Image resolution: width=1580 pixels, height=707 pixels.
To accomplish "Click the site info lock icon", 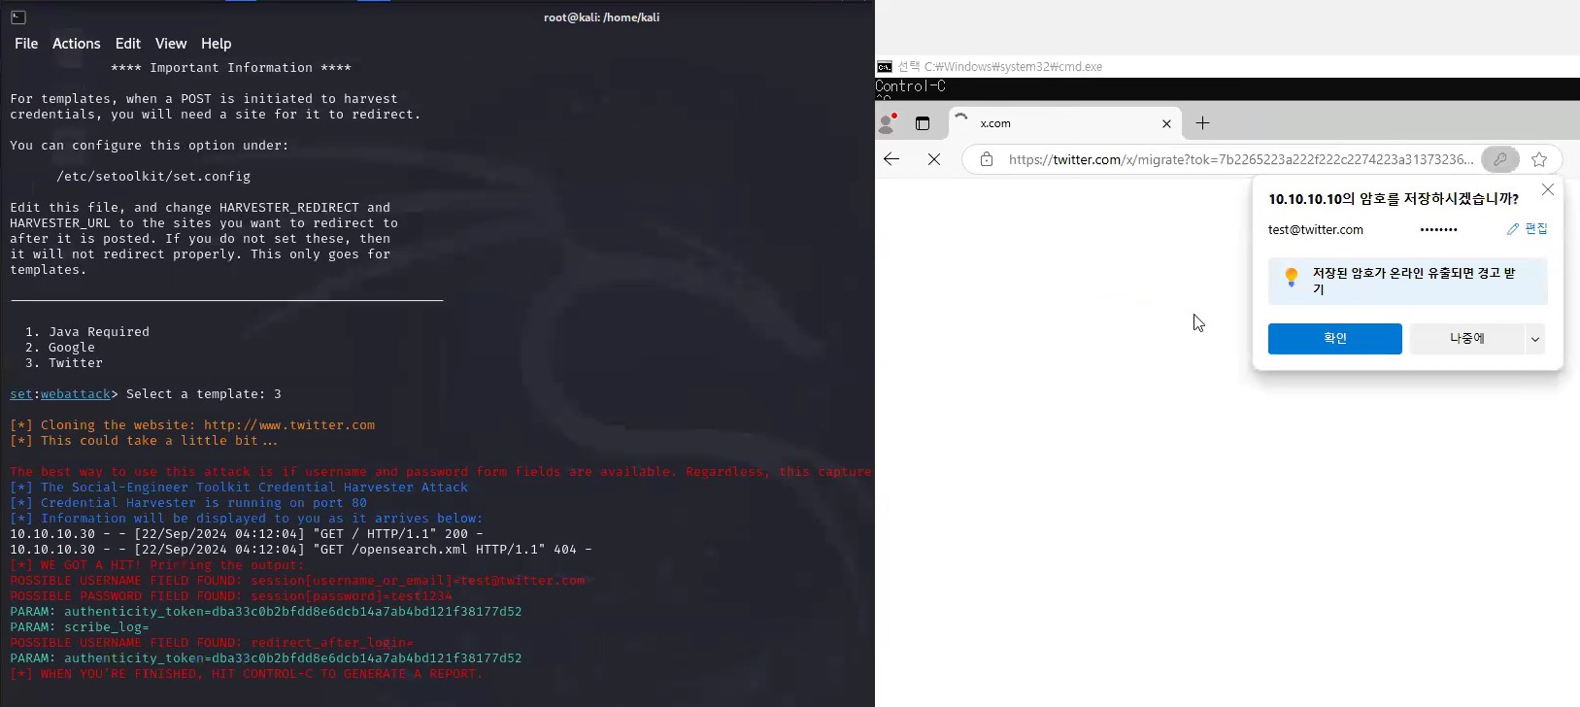I will point(987,159).
